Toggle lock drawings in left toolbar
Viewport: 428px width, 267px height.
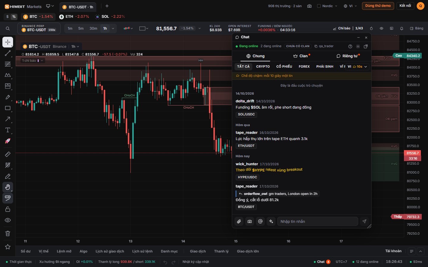tap(8, 209)
